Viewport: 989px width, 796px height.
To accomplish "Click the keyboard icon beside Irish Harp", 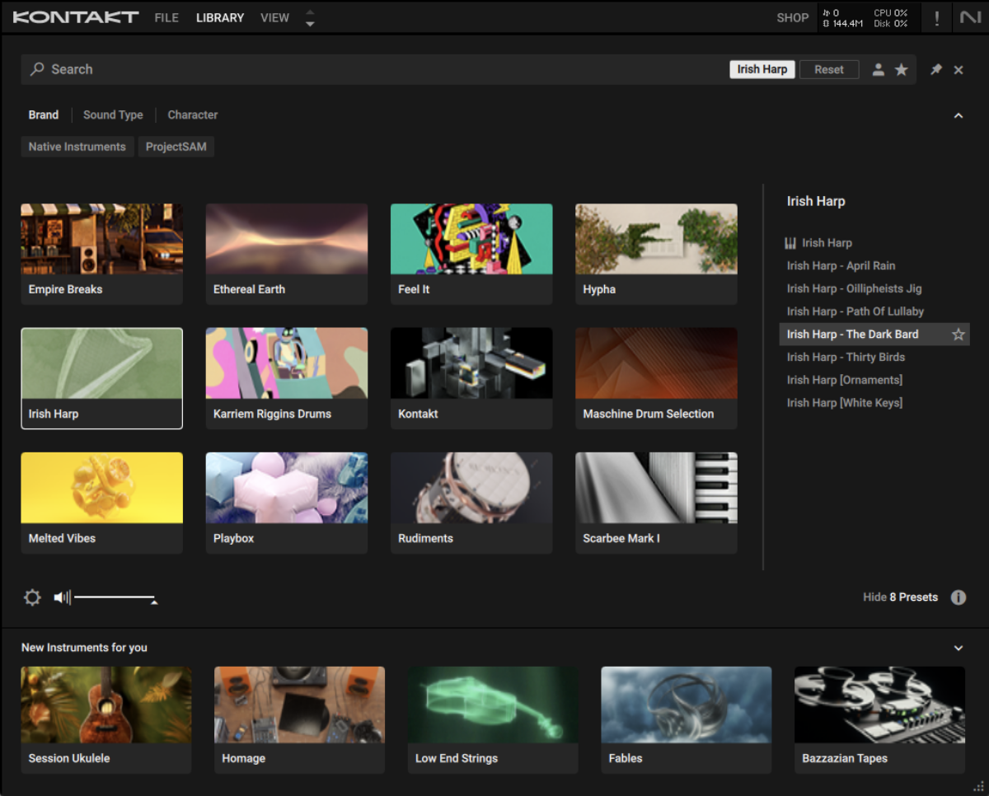I will [x=791, y=243].
